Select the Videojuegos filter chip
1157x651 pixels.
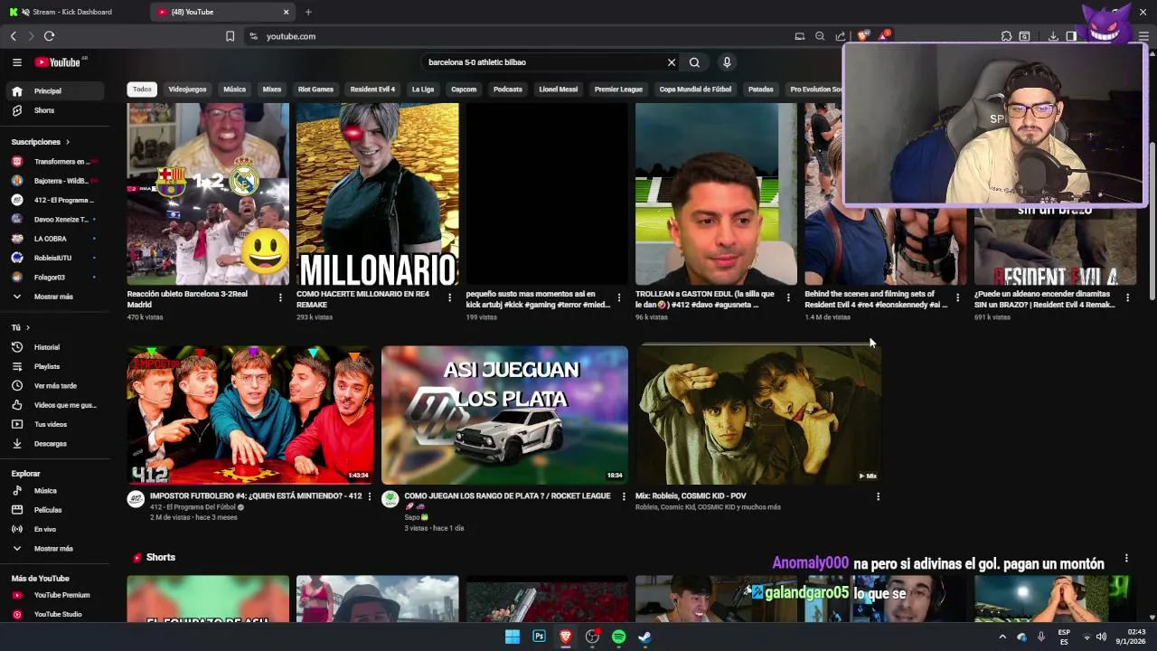coord(187,90)
